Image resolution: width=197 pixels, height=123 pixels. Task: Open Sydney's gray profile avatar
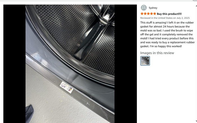pos(144,8)
